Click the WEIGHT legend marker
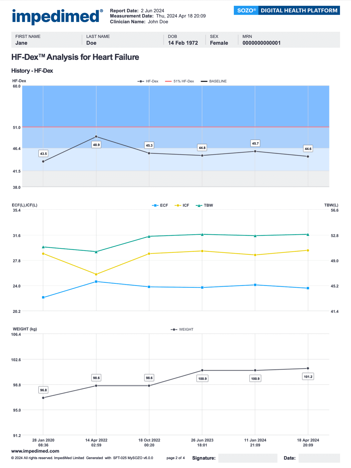 tap(174, 329)
